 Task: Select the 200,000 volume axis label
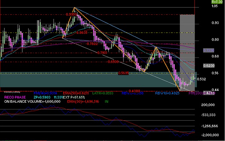pyautogui.click(x=208, y=105)
